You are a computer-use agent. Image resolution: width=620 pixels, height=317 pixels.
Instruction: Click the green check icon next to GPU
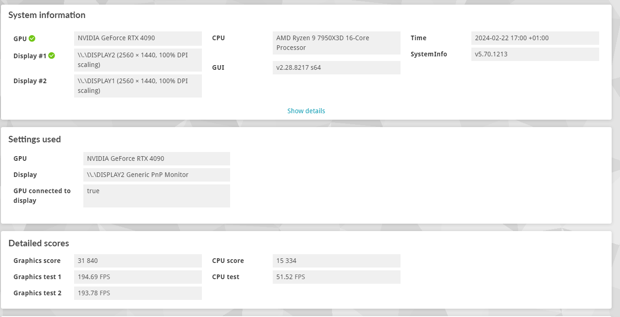pyautogui.click(x=32, y=38)
